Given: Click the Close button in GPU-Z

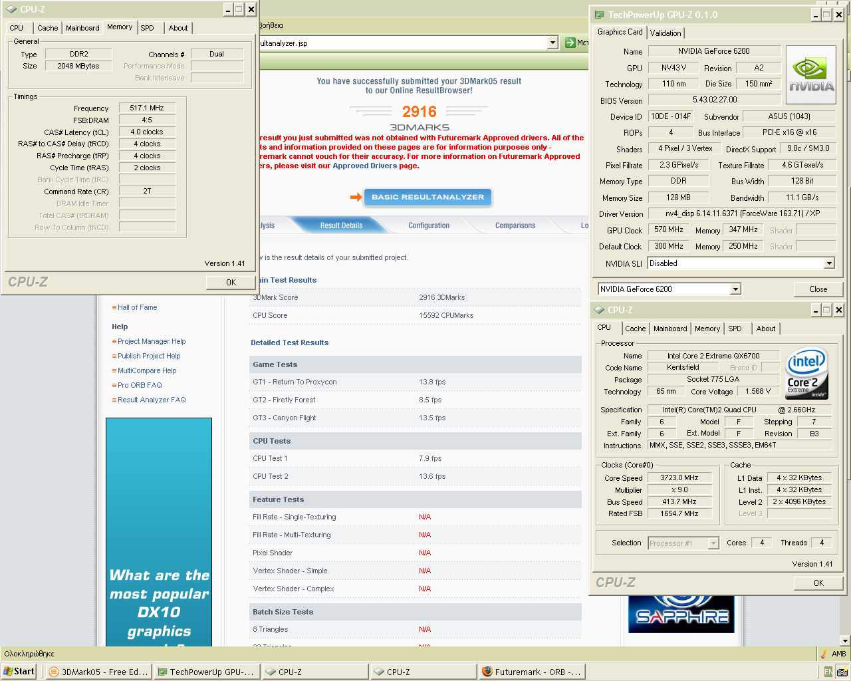Looking at the screenshot, I should coord(818,289).
